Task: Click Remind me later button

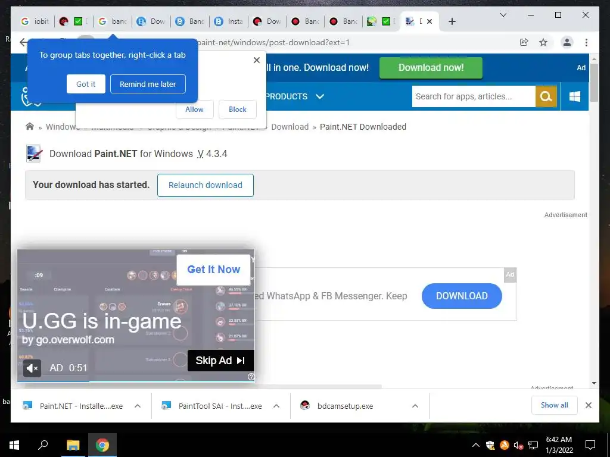Action: tap(148, 84)
